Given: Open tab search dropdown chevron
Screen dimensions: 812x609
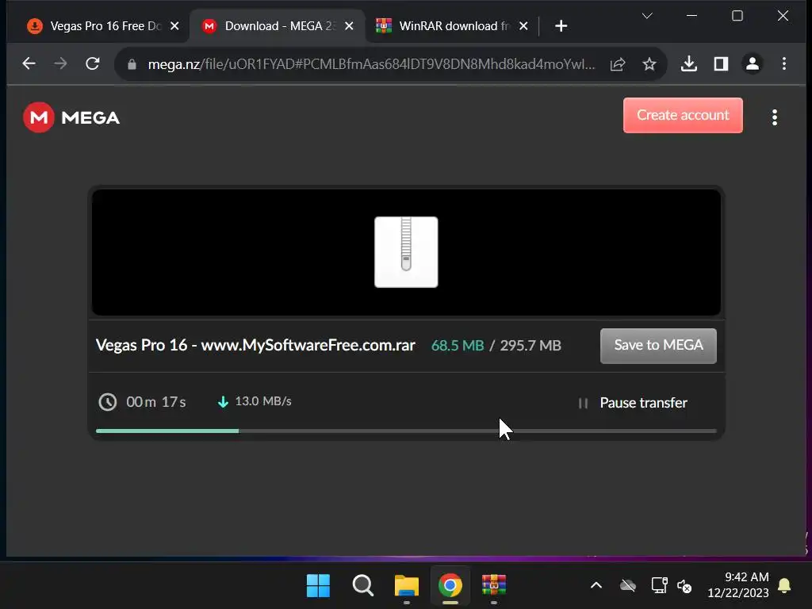Looking at the screenshot, I should click(x=647, y=16).
